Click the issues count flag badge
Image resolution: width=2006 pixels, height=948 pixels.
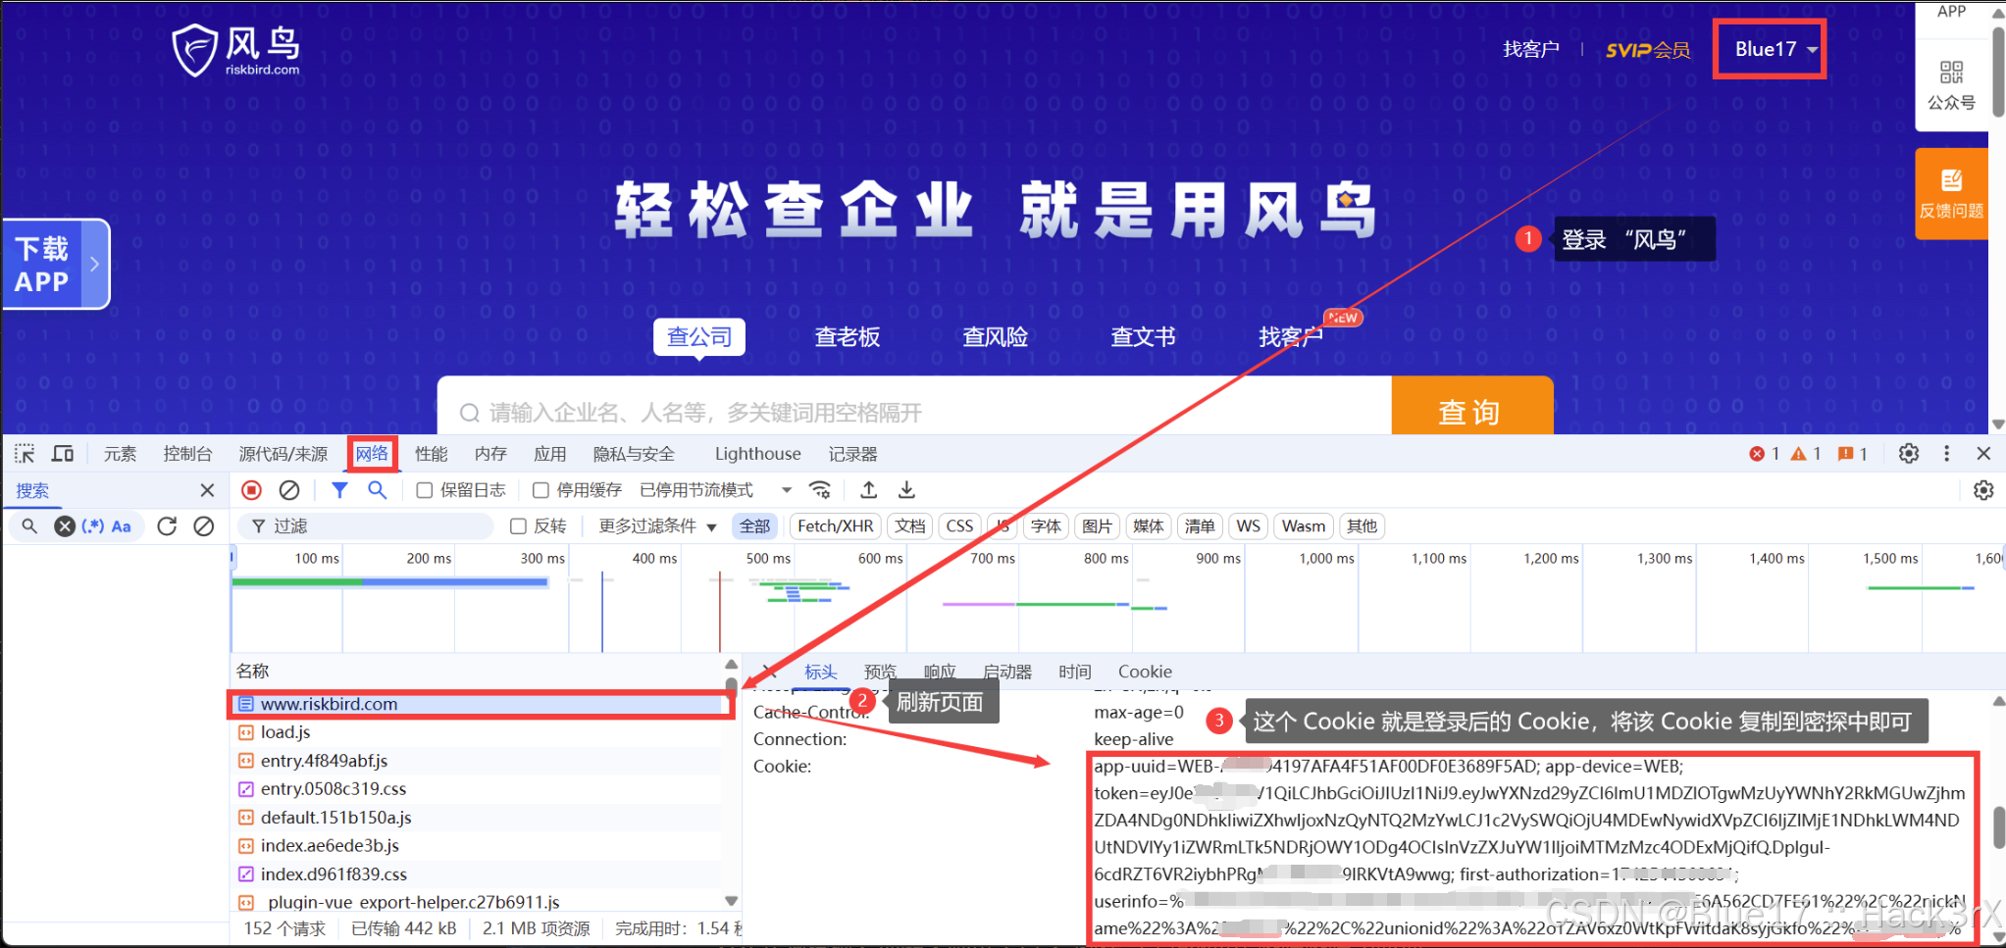click(1852, 454)
